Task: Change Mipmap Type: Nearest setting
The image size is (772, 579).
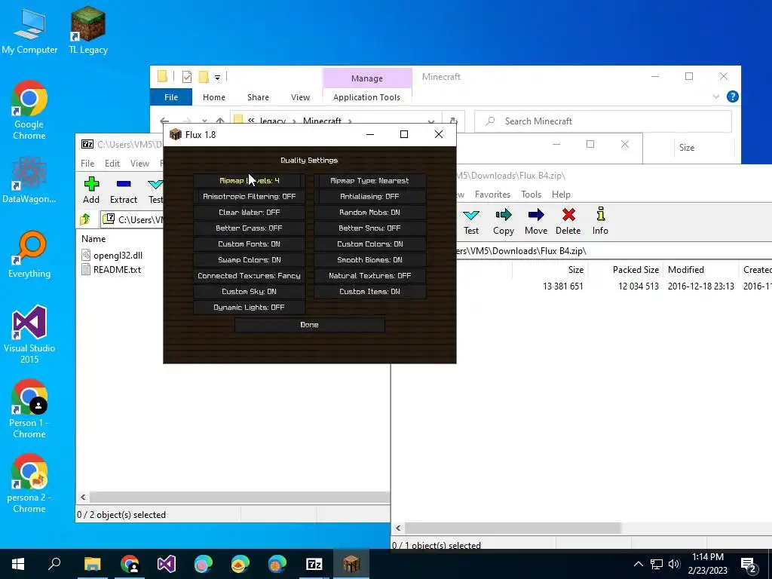Action: [x=369, y=181]
